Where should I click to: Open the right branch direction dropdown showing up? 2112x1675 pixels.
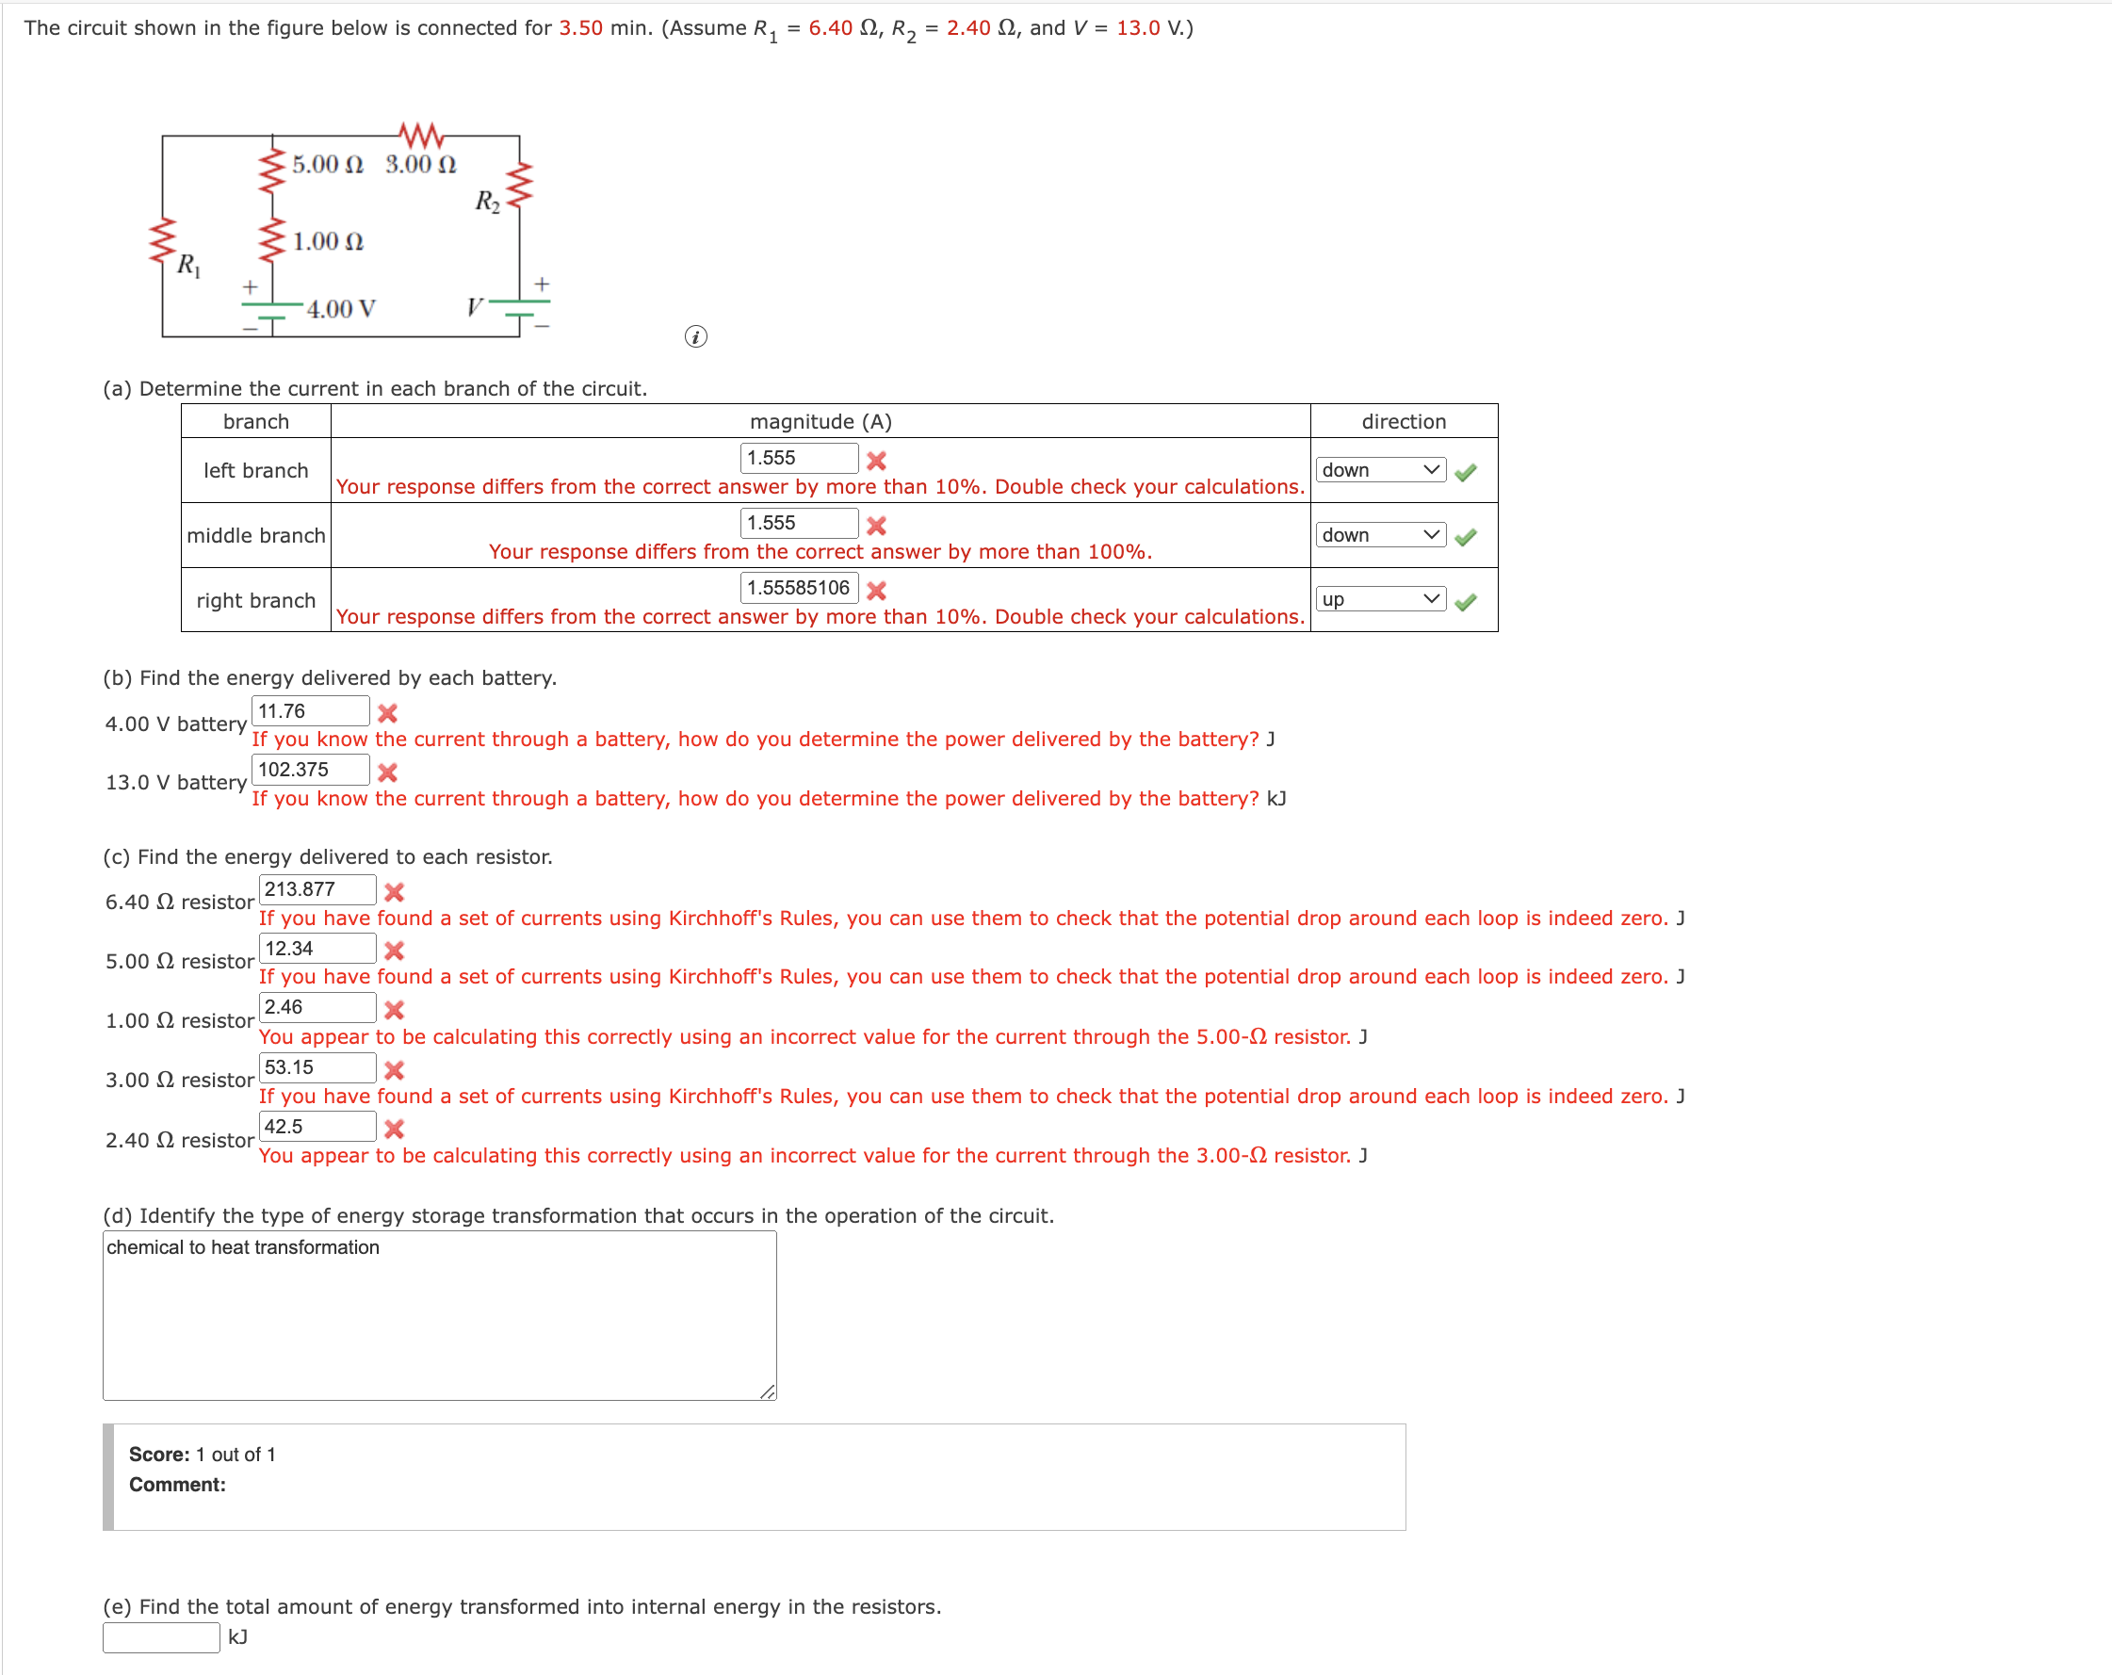(1380, 598)
